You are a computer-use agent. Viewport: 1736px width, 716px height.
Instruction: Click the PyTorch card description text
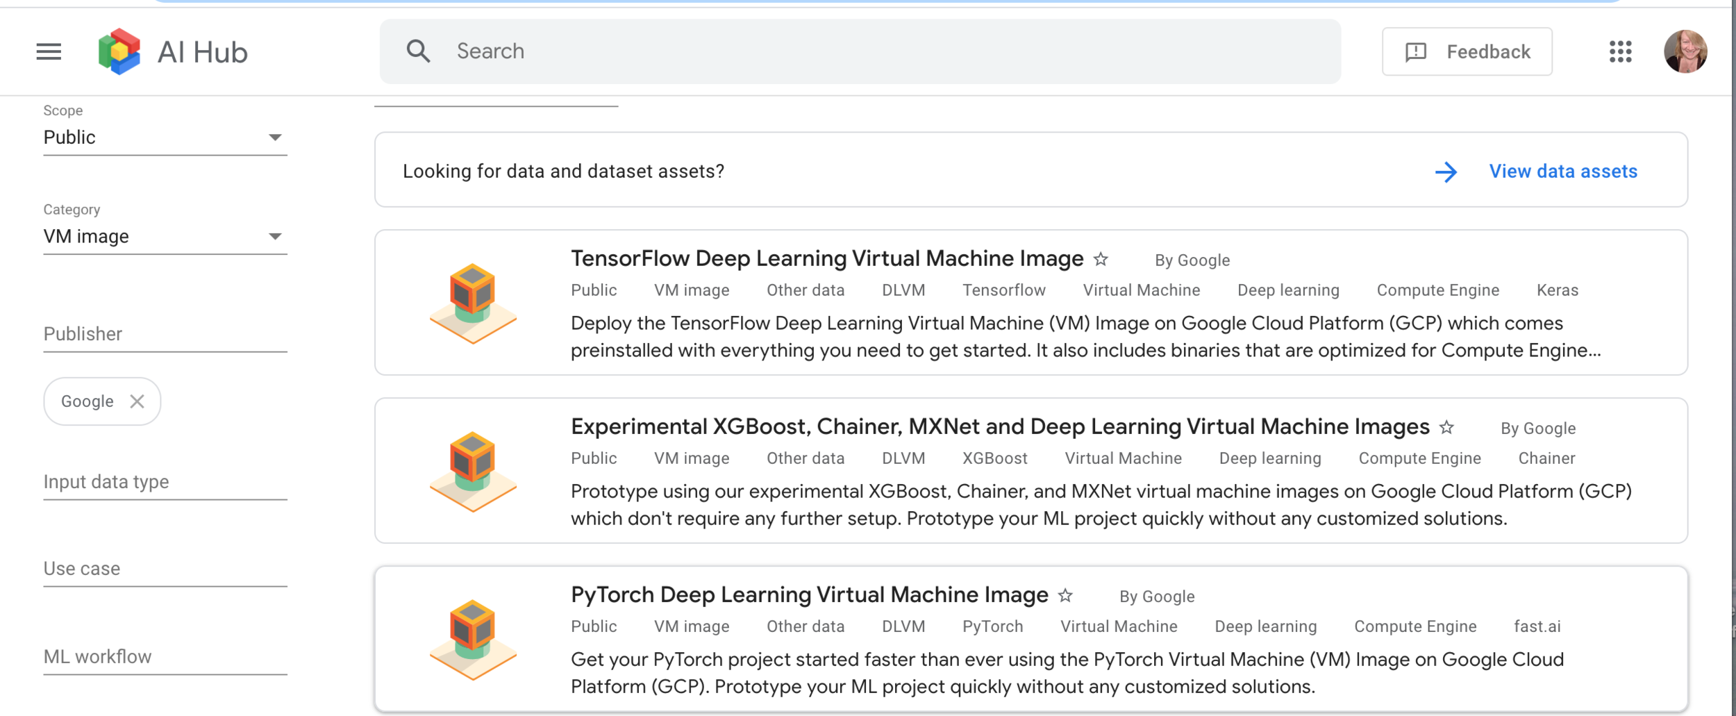coord(1067,673)
